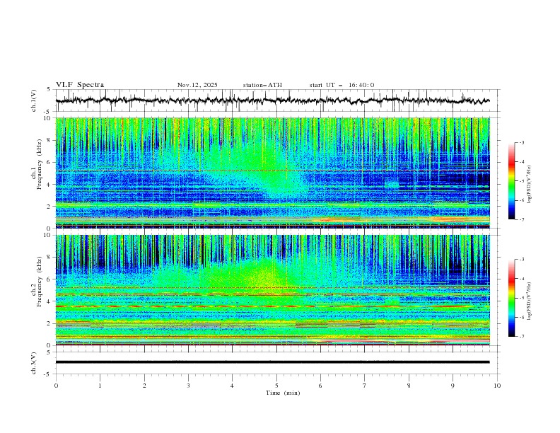Viewport: 560px width, 433px height.
Task: Click the '5' tick on time axis
Action: pyautogui.click(x=276, y=386)
